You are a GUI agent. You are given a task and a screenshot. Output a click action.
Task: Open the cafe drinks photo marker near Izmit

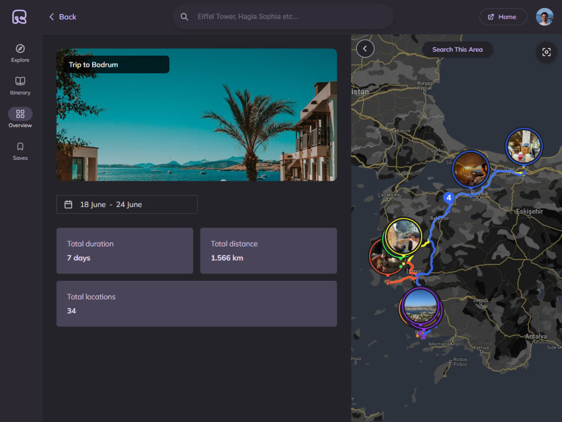[x=524, y=146]
